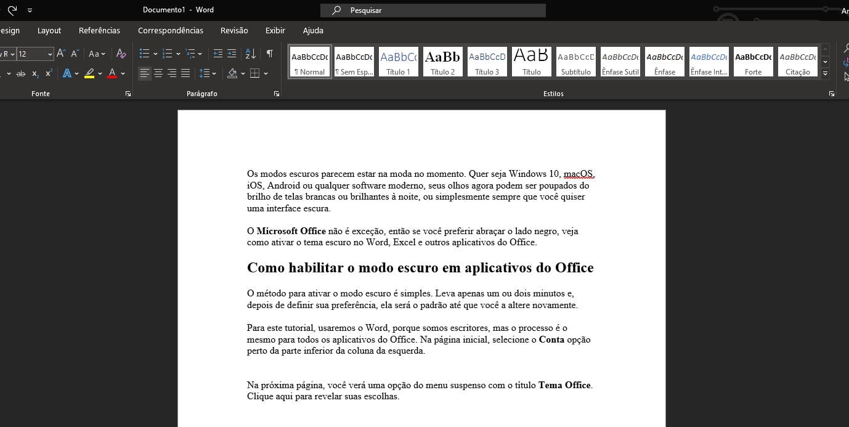Apply the Ênfase Sutil style
Screen dimensions: 849x427
(620, 62)
